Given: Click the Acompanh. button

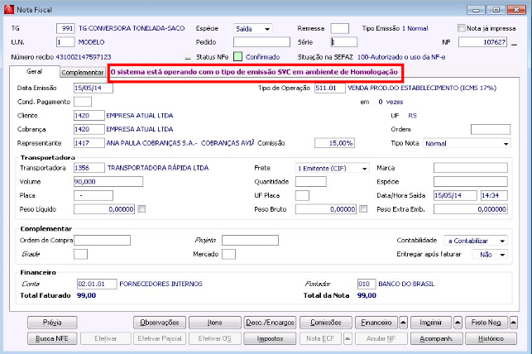Looking at the screenshot, I should tap(436, 338).
